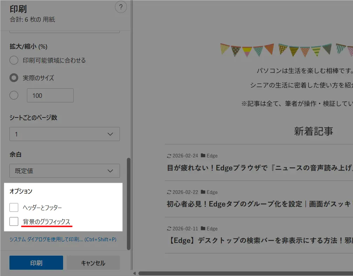This screenshot has height=276, width=353.
Task: Click update icon beside 2026-02-24 date
Action: [169, 156]
